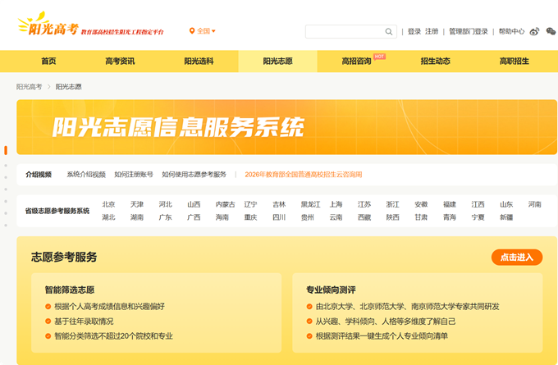
Task: Select province 黑龙江
Action: point(311,204)
